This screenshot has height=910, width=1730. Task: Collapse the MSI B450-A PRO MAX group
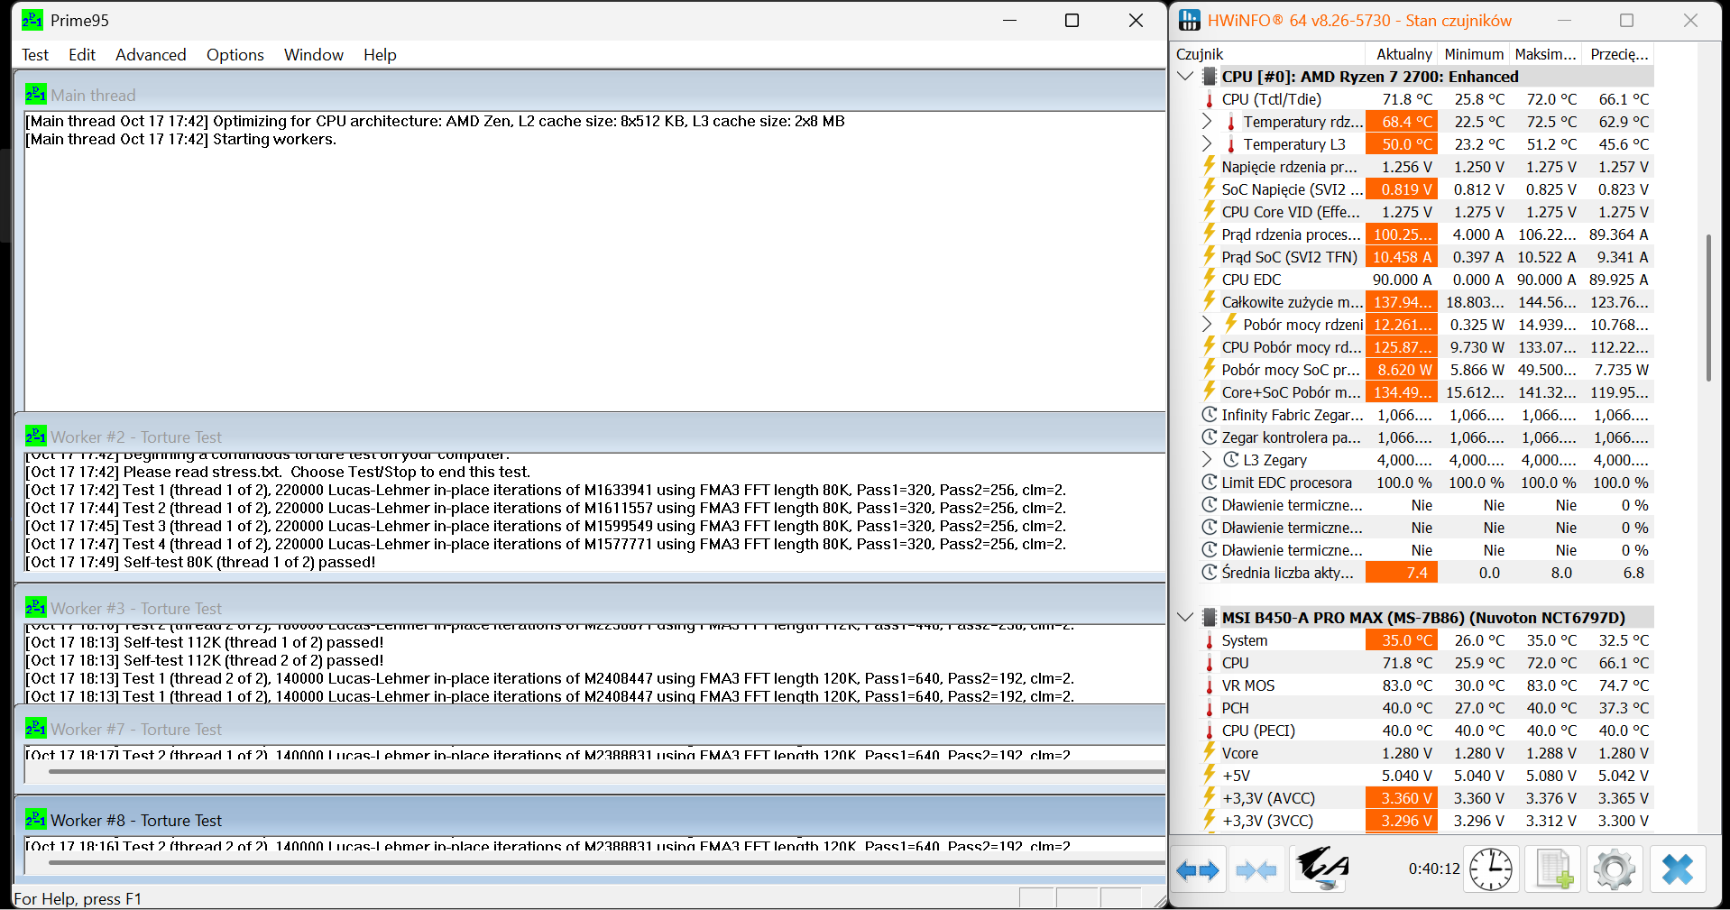[x=1185, y=618]
